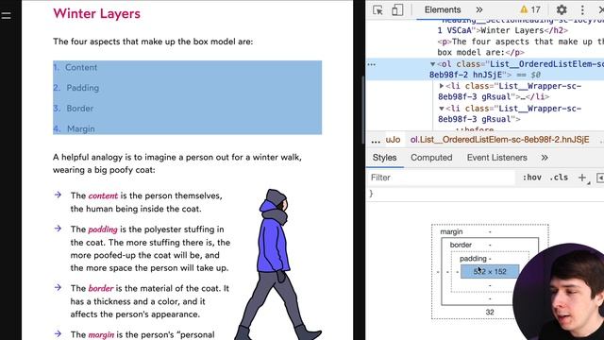The image size is (604, 340).
Task: Open the Computed tab
Action: pyautogui.click(x=431, y=158)
